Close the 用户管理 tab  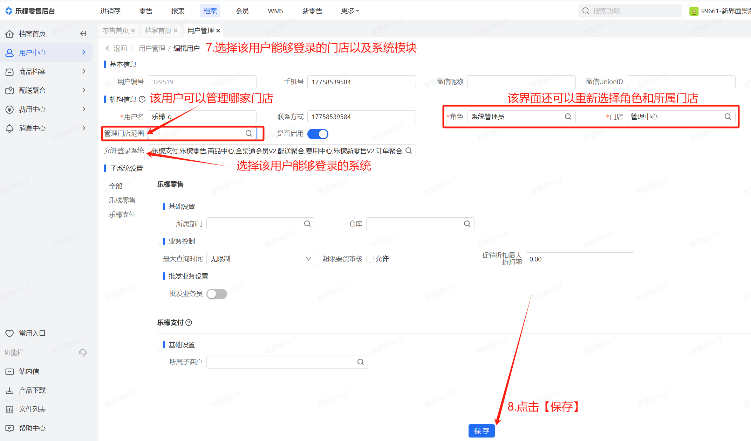click(218, 31)
